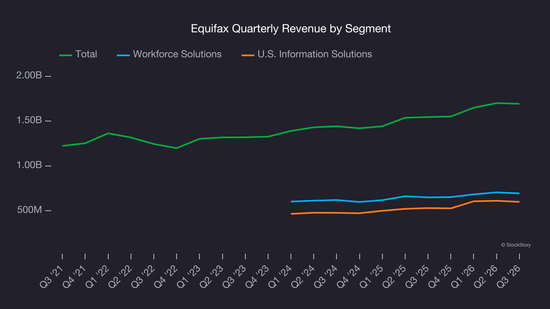Click the green Total line dip at Q4 '22

[x=177, y=148]
